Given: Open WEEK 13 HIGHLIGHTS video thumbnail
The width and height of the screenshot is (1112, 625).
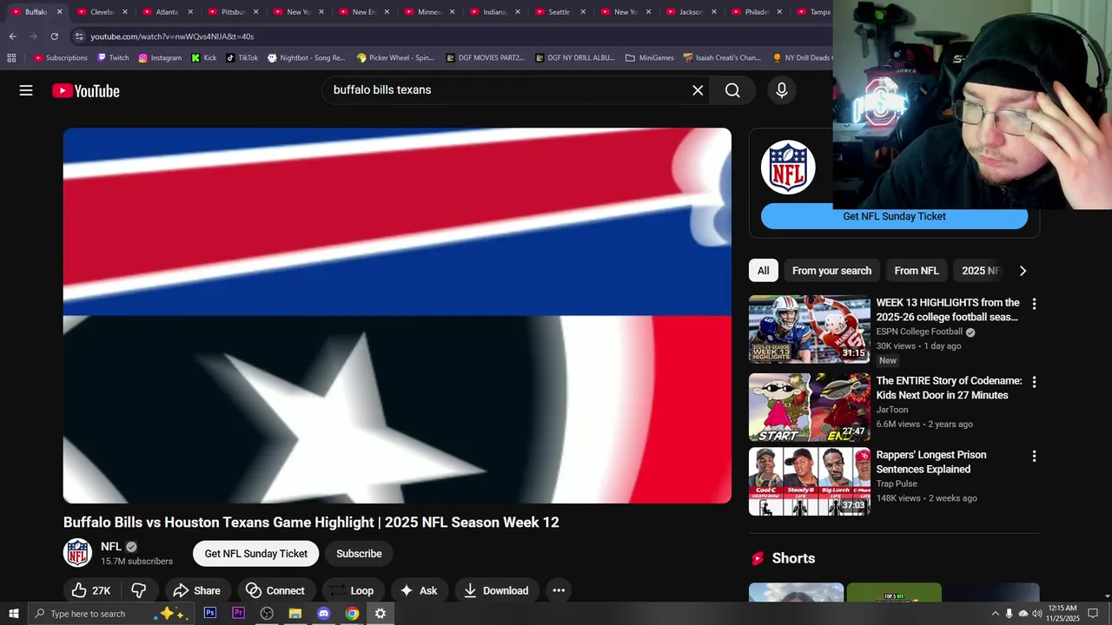Looking at the screenshot, I should pyautogui.click(x=809, y=329).
